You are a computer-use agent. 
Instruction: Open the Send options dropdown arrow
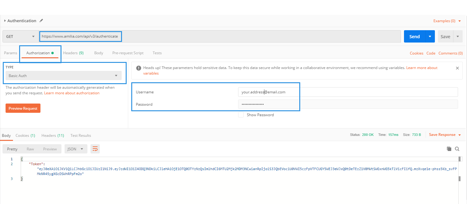pos(430,36)
